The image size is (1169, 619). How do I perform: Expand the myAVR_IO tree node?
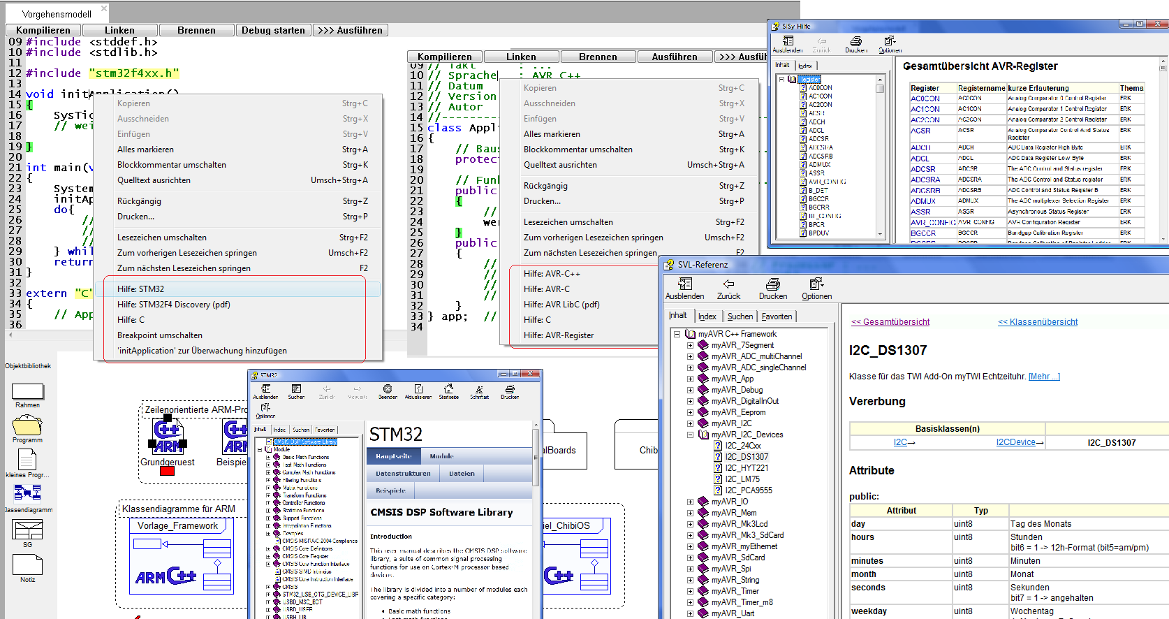click(x=690, y=502)
